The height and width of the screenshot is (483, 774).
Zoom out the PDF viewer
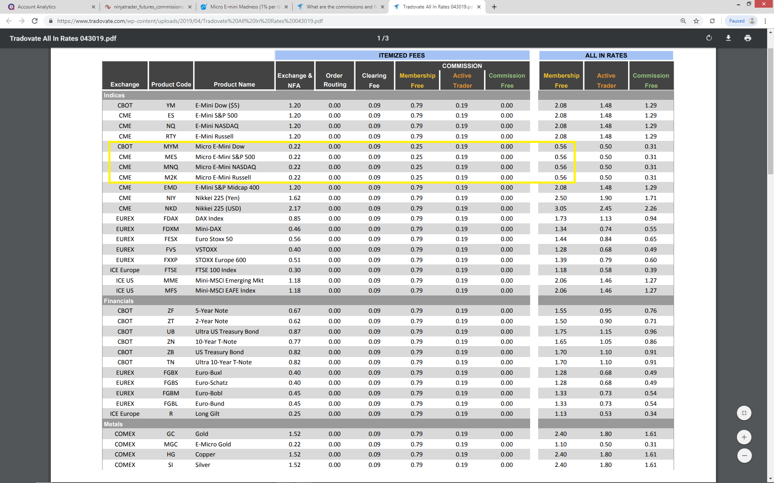click(x=744, y=456)
